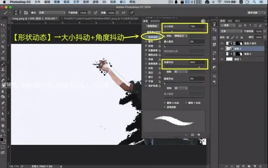Open the workspace switcher 基本功能 dropdown
This screenshot has height=168, width=268.
[x=256, y=13]
